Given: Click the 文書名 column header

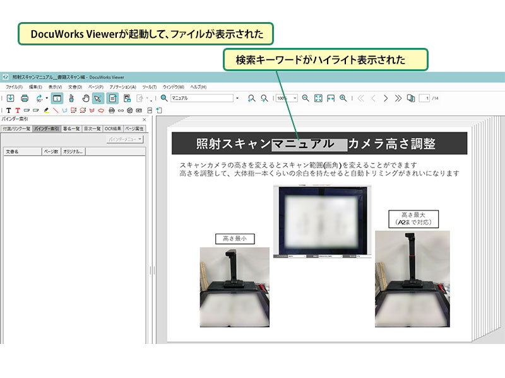Looking at the screenshot, I should pyautogui.click(x=23, y=151).
